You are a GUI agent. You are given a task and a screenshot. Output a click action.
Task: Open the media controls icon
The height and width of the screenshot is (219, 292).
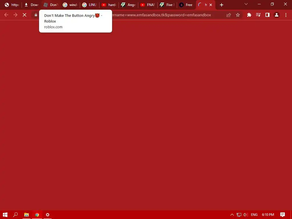[258, 15]
